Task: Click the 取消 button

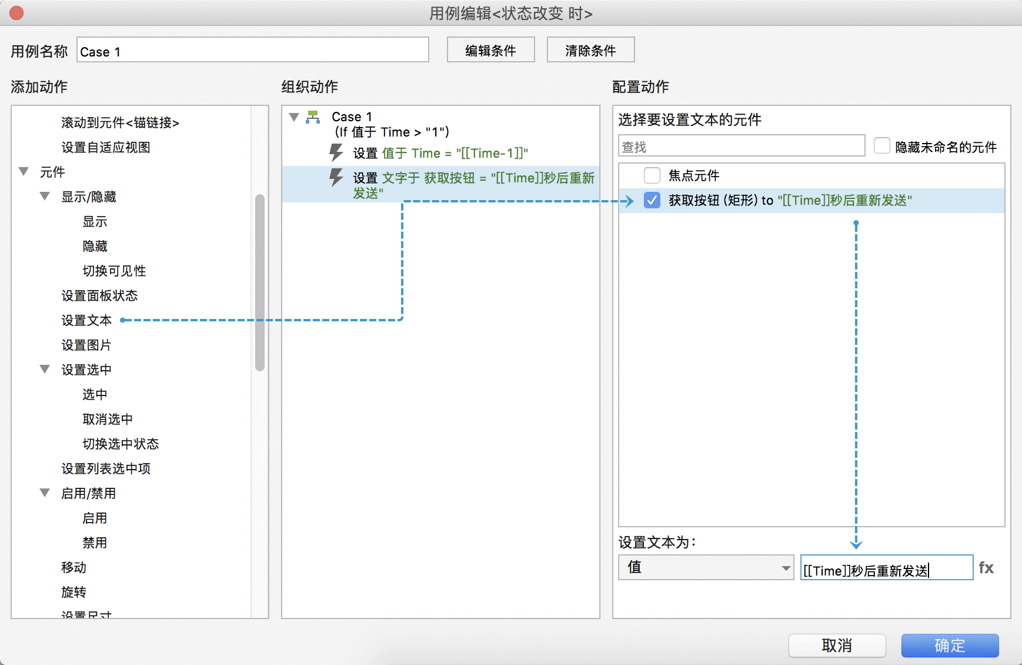Action: [837, 646]
